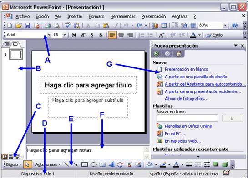
Task: Increase font size with large A icon
Action: pos(161,35)
